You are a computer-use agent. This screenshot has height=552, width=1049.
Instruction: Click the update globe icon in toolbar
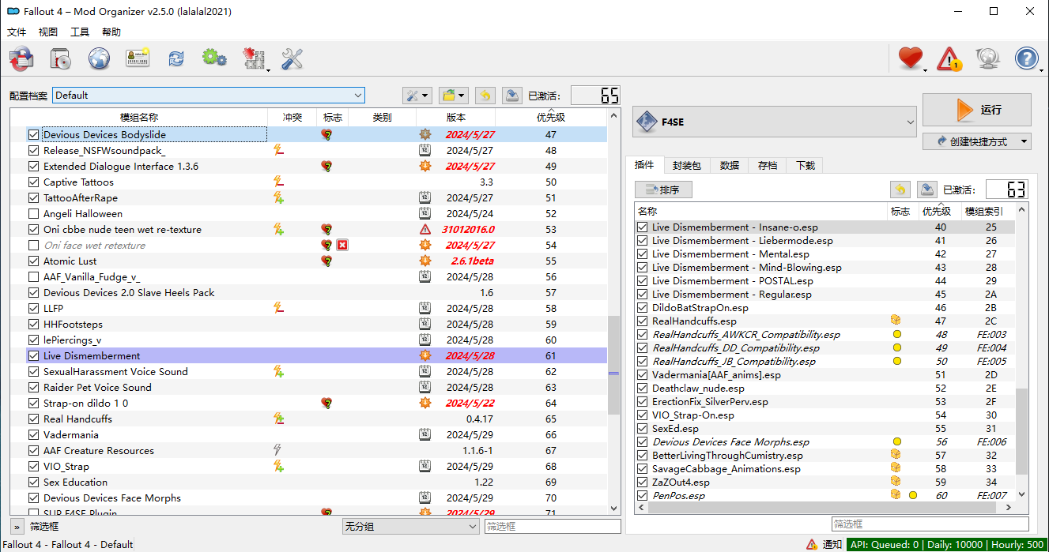click(988, 58)
